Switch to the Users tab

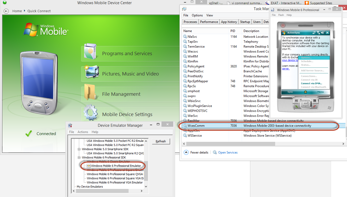tap(257, 22)
